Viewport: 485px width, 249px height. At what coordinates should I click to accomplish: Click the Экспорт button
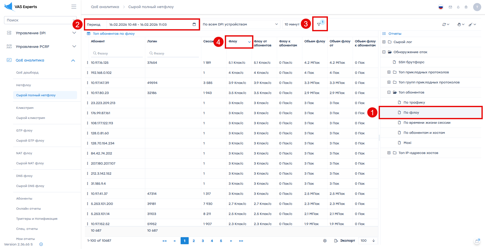(x=345, y=241)
